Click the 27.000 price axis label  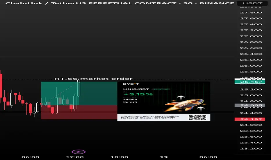[x=251, y=36]
